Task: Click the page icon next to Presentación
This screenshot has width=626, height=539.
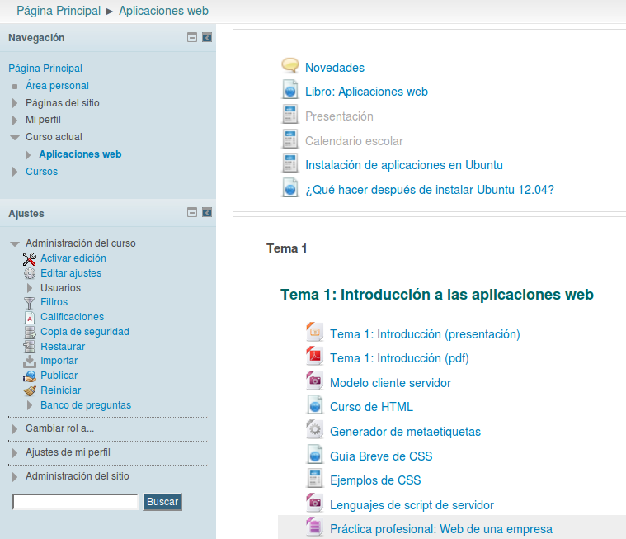Action: tap(290, 114)
